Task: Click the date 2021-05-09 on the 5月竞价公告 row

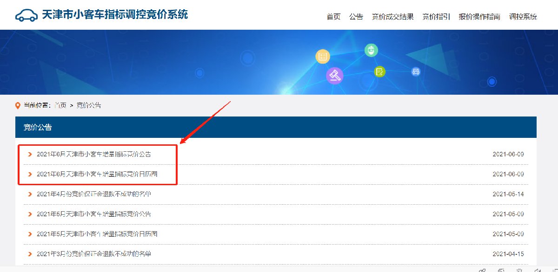Action: click(508, 214)
